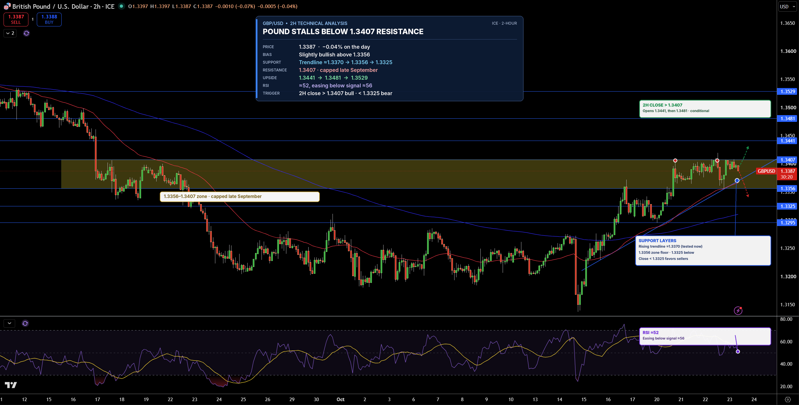799x405 pixels.
Task: Click the current price 1.3387 countdown label
Action: click(788, 174)
